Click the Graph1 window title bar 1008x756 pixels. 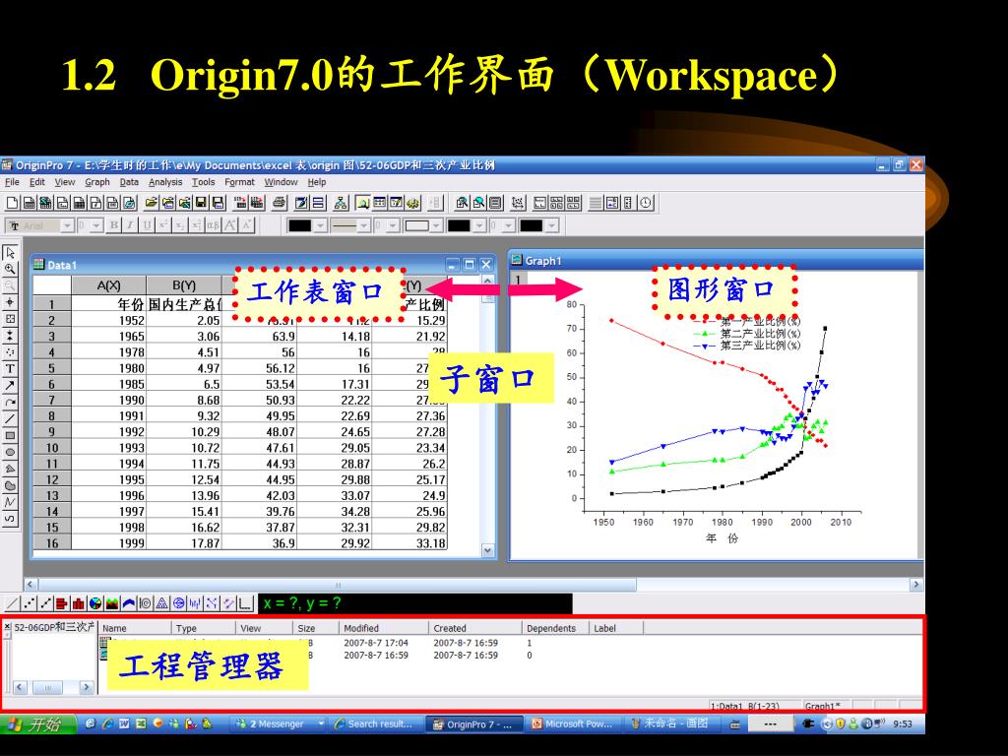pos(716,260)
